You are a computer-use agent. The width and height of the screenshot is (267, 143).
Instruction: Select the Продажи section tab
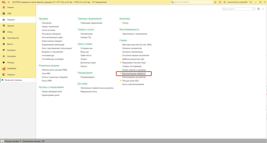(18, 20)
